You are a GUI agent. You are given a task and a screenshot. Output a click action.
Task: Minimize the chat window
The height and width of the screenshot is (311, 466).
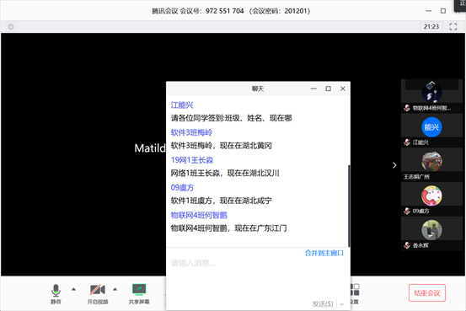point(313,88)
